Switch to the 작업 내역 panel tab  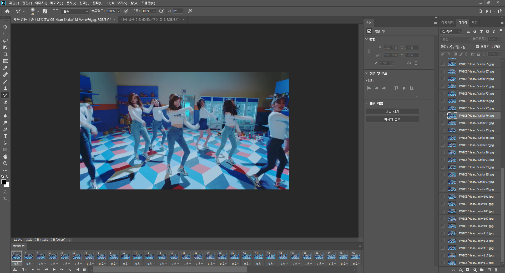[447, 23]
